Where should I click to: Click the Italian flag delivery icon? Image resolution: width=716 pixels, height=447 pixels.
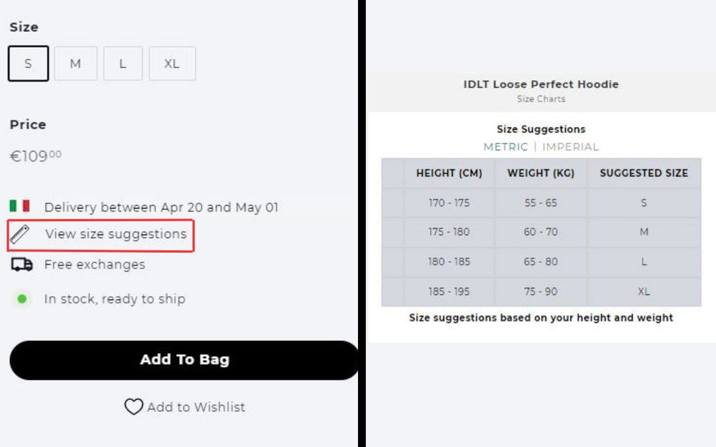[20, 207]
